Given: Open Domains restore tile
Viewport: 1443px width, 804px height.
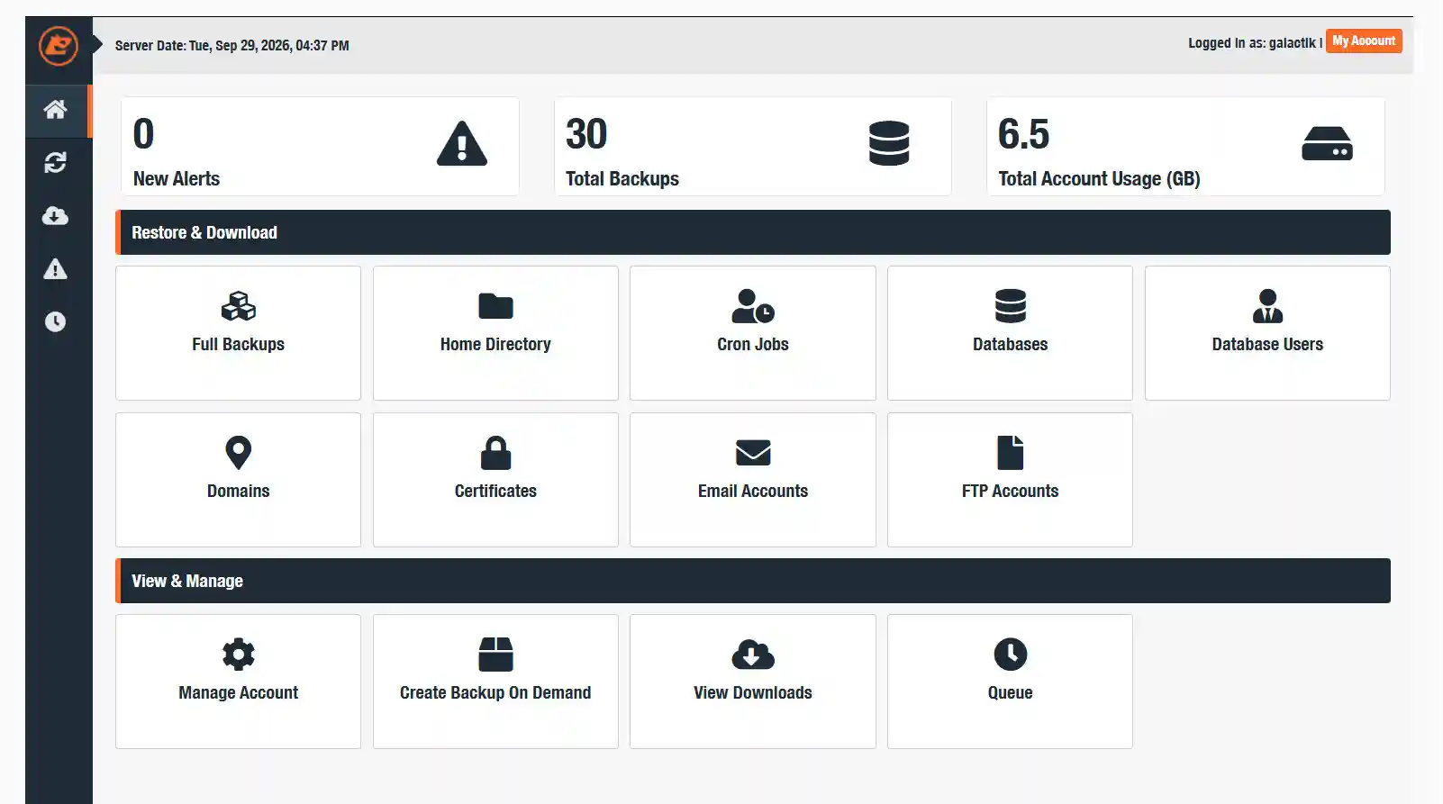Looking at the screenshot, I should click(x=239, y=480).
